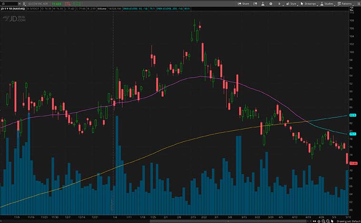
Task: Click the Share button in toolbar
Action: click(x=243, y=3)
